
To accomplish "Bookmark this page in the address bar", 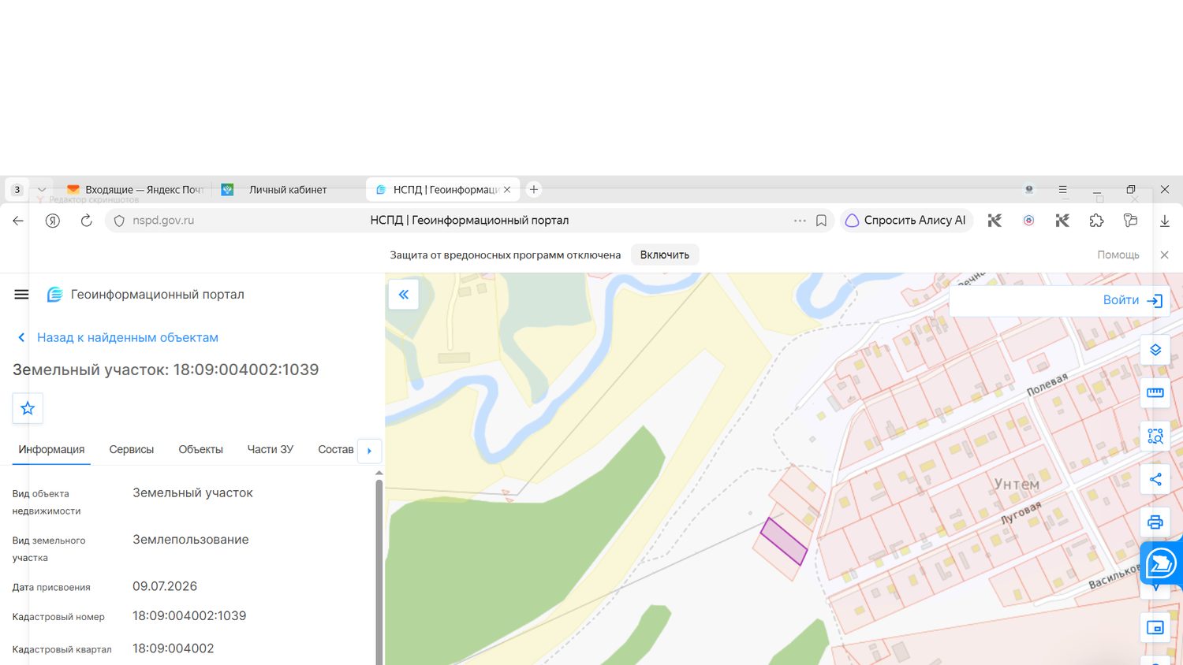I will [x=821, y=221].
